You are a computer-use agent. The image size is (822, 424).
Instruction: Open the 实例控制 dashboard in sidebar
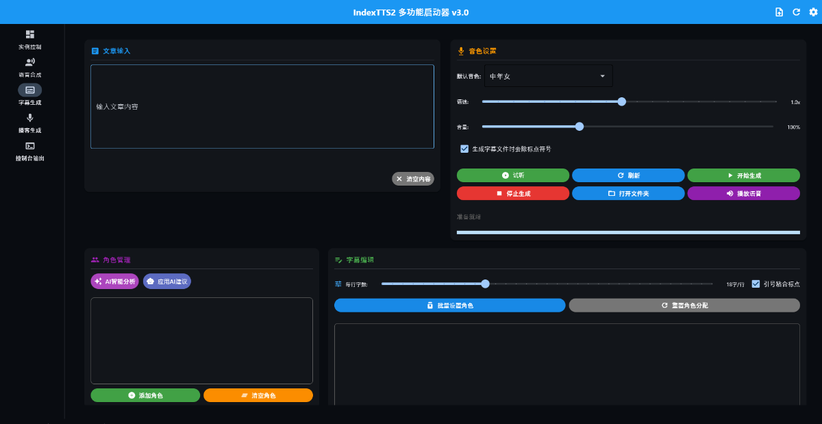[x=29, y=34]
